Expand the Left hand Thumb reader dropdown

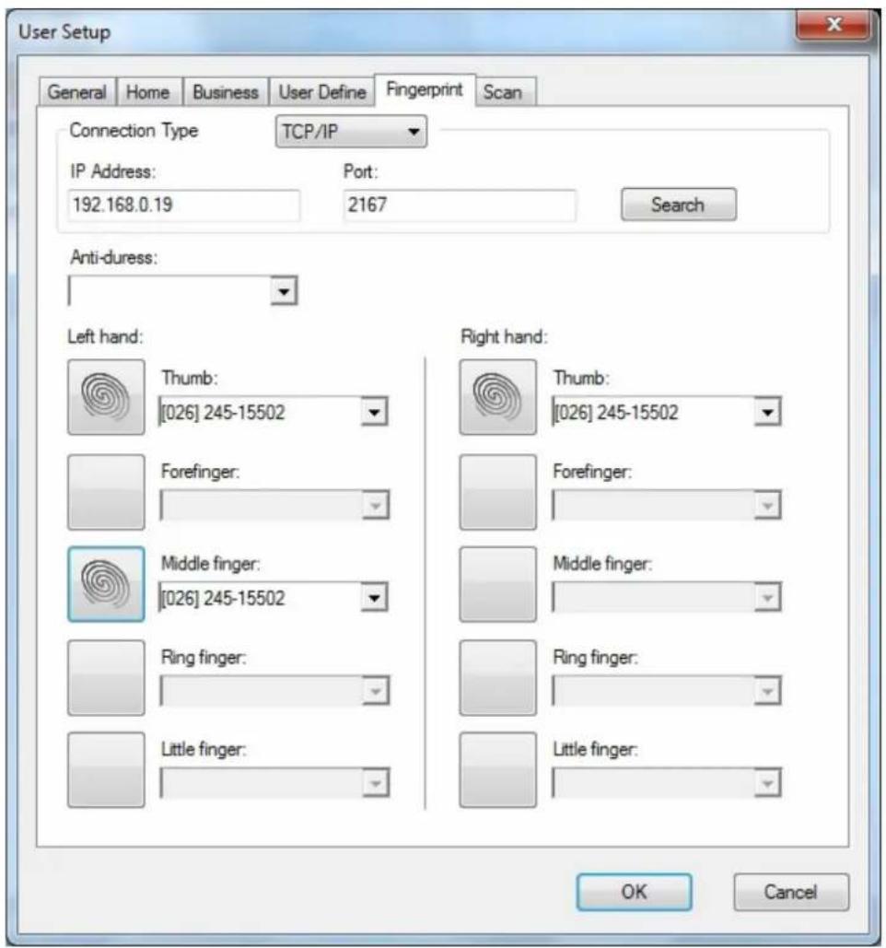(x=374, y=413)
